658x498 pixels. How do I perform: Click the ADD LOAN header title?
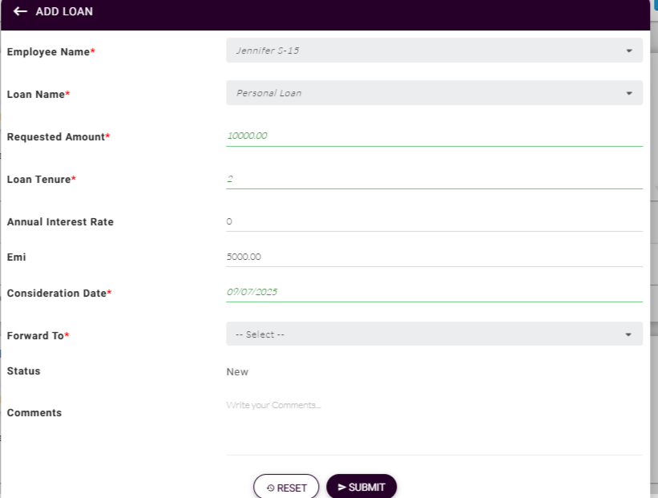64,11
